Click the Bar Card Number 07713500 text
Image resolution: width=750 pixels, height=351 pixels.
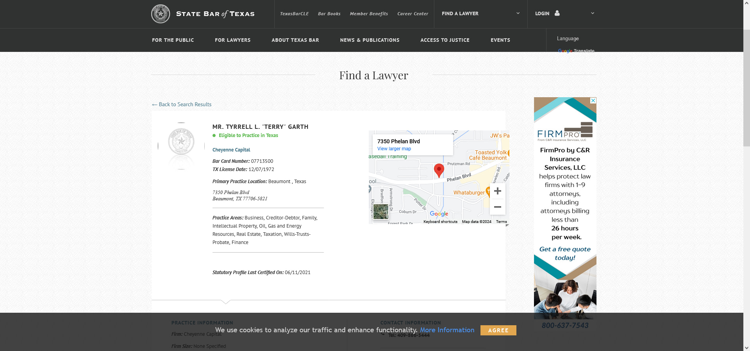click(x=243, y=161)
